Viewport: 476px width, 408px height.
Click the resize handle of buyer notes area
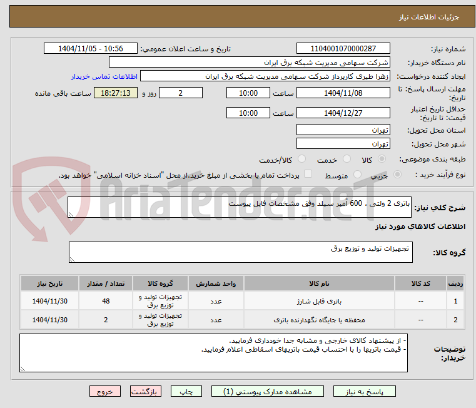click(x=23, y=369)
